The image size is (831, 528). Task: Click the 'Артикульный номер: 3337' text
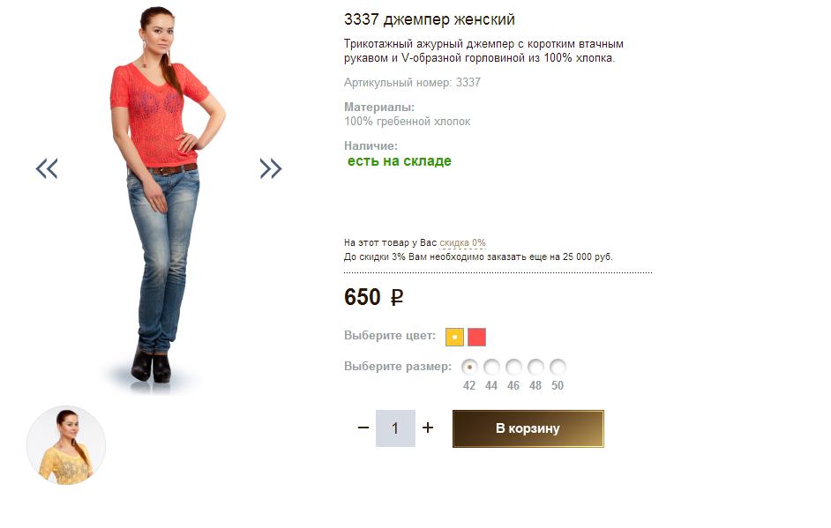412,83
